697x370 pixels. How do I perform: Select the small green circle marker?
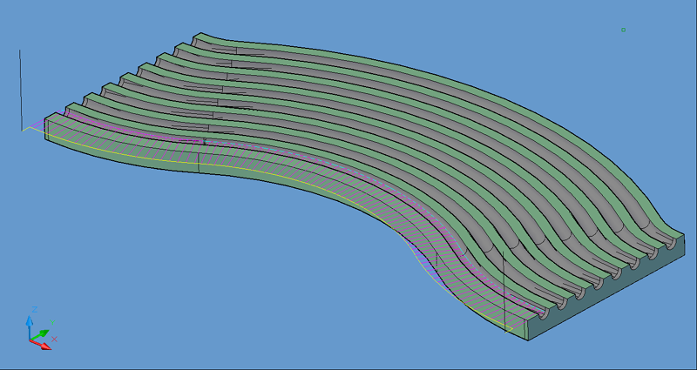click(623, 30)
